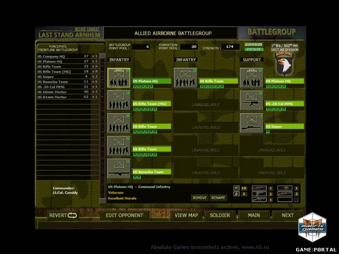Click the US Bazooka Team name bar

152,172
